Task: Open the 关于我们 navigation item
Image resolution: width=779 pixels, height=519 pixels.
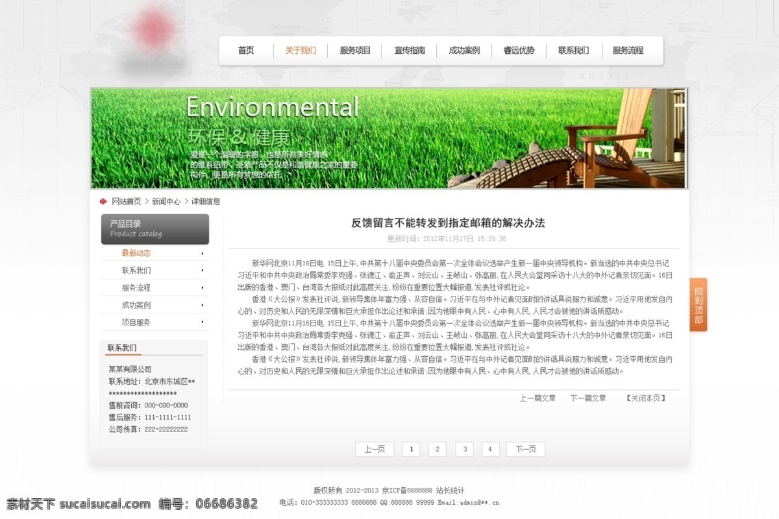Action: (x=301, y=51)
